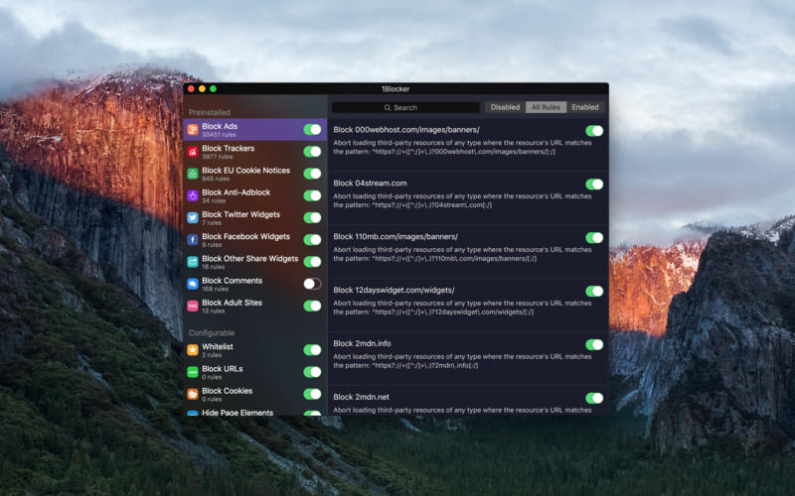
Task: Select the Block Comments label
Action: pos(233,281)
